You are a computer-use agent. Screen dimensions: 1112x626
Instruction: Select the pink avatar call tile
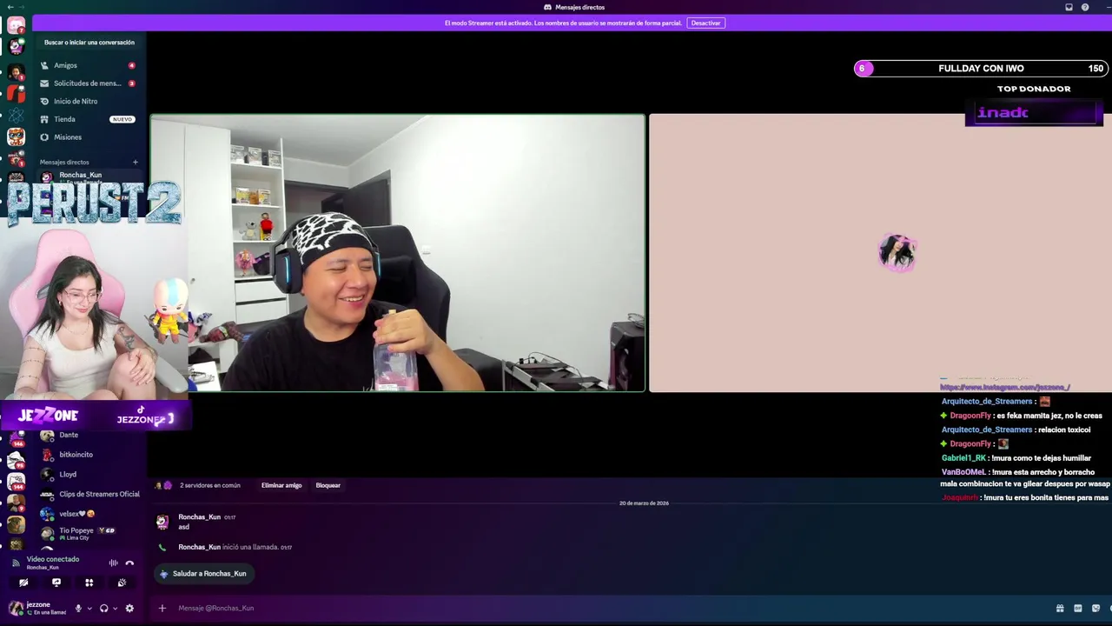point(880,253)
